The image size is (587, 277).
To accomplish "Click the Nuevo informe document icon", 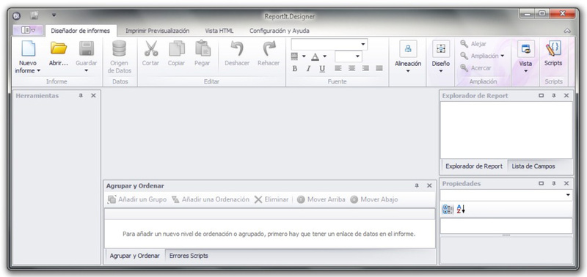I will pos(28,48).
